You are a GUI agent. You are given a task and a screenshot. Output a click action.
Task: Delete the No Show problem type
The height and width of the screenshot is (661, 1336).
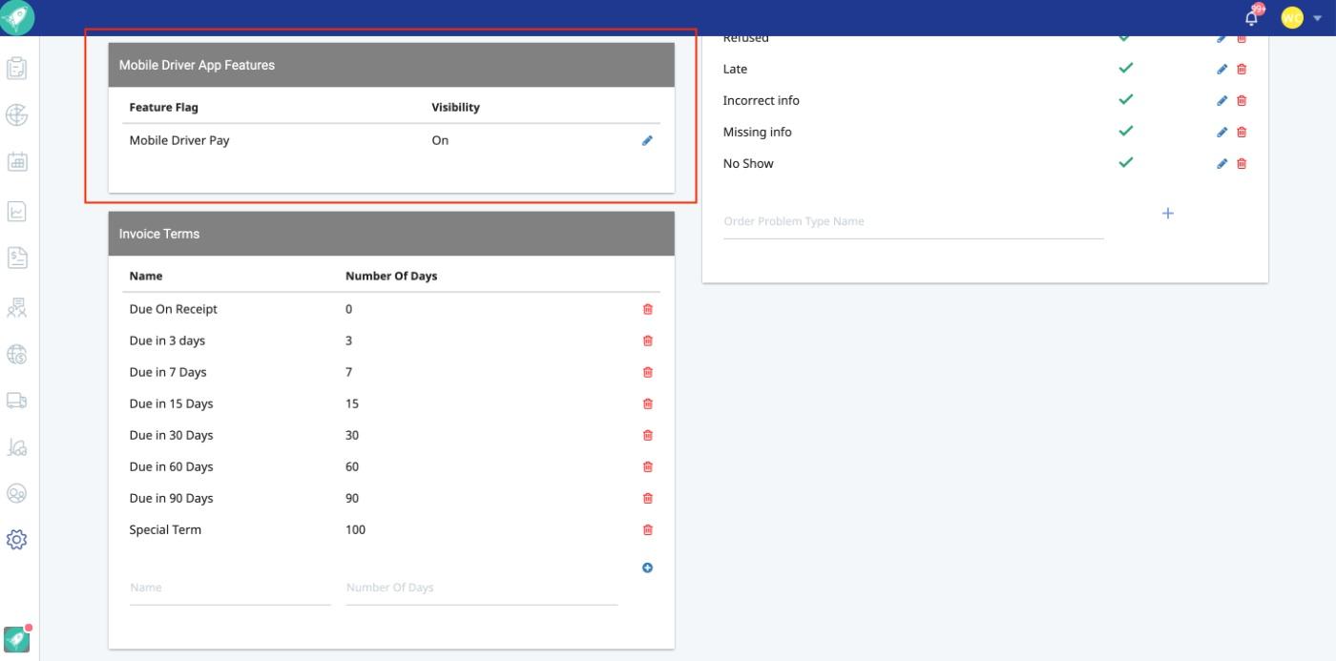pos(1242,163)
